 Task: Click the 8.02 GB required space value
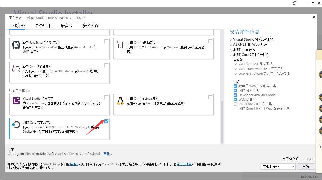[x=309, y=159]
